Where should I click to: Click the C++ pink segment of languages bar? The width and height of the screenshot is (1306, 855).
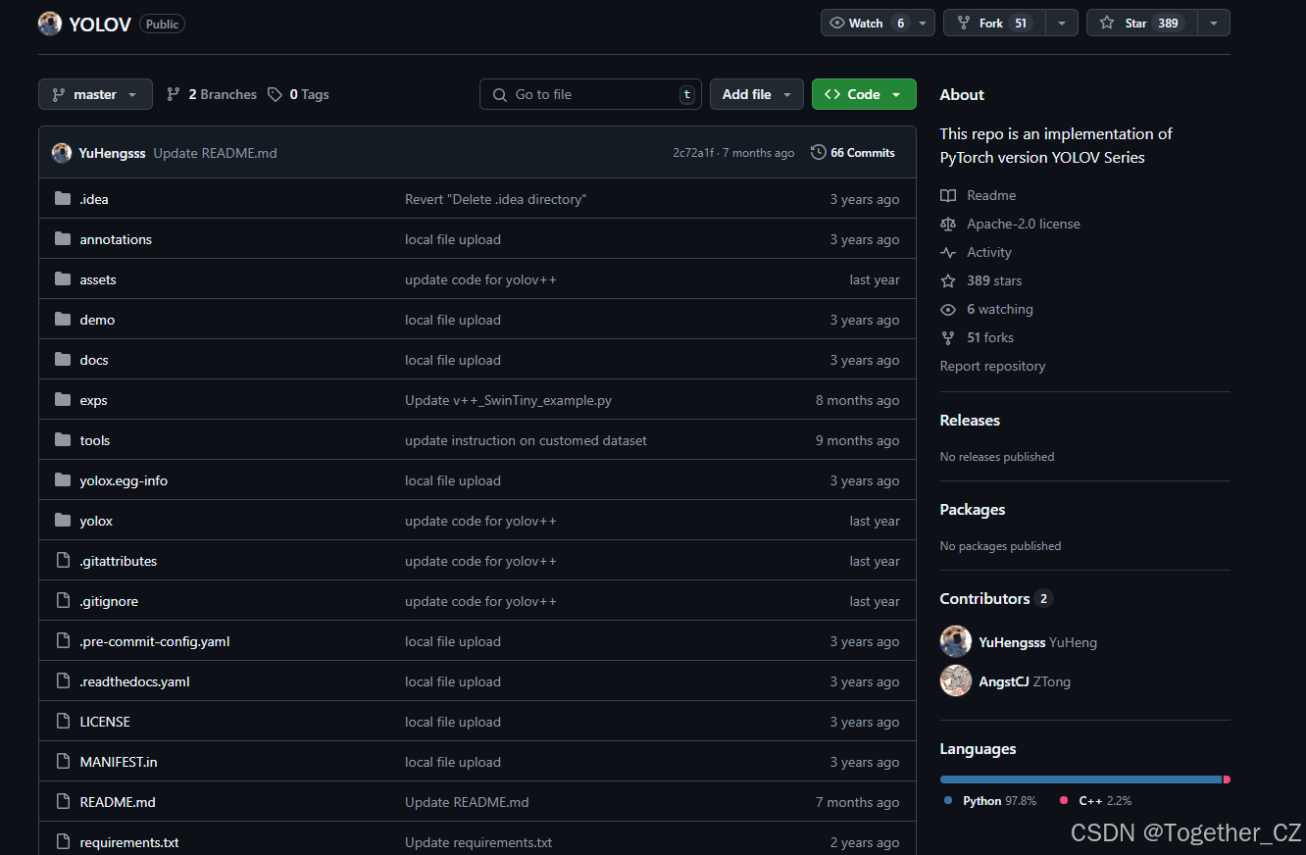pyautogui.click(x=1227, y=780)
